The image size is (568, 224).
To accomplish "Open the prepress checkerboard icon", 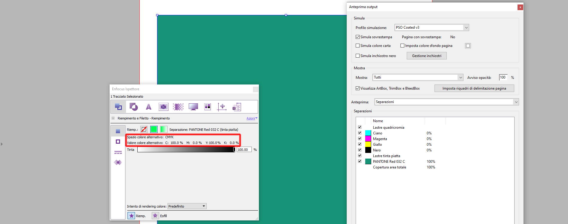I will pos(178,107).
